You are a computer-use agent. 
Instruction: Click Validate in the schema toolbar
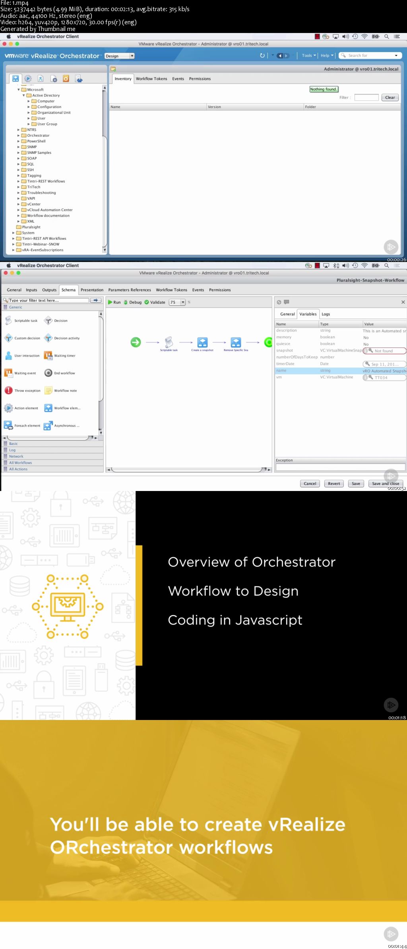(x=155, y=302)
